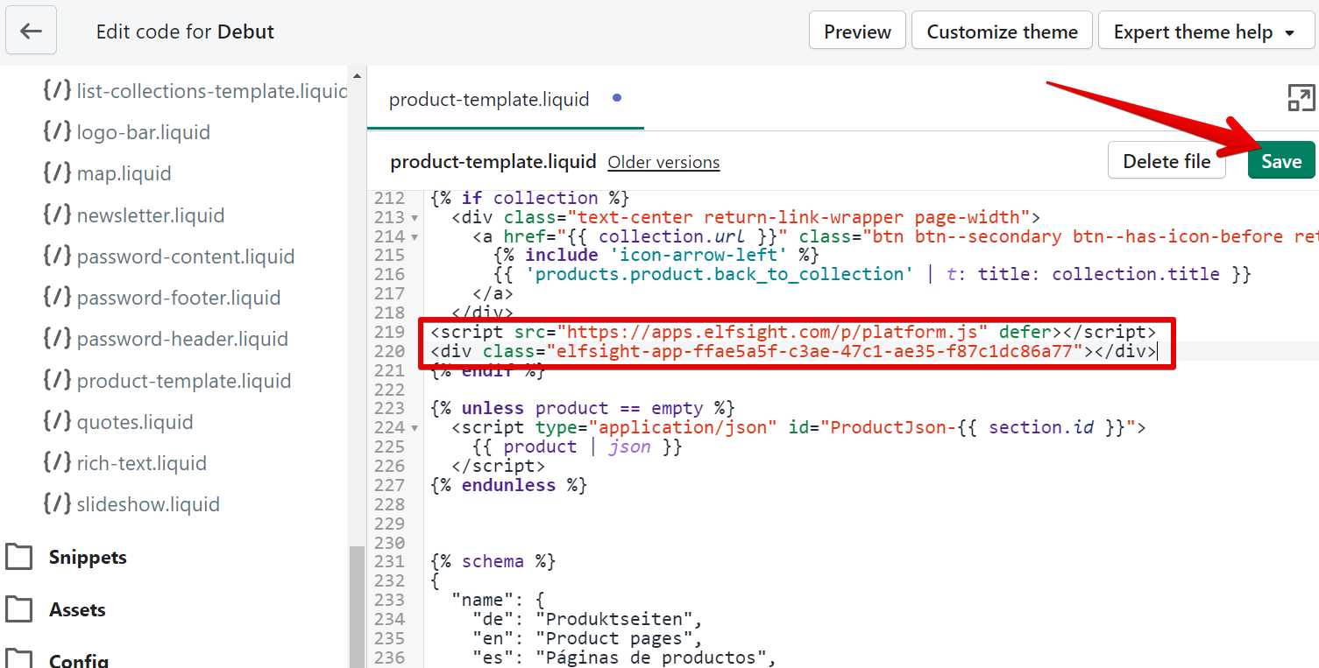Screen dimensions: 1319x668
Task: Click the Delete file button
Action: click(1167, 161)
